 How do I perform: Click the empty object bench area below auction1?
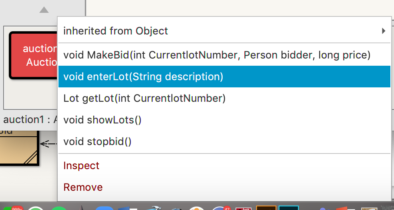[x=30, y=96]
